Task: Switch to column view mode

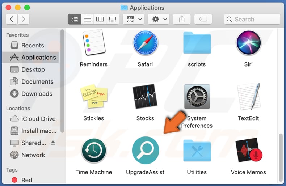Action: [x=100, y=19]
